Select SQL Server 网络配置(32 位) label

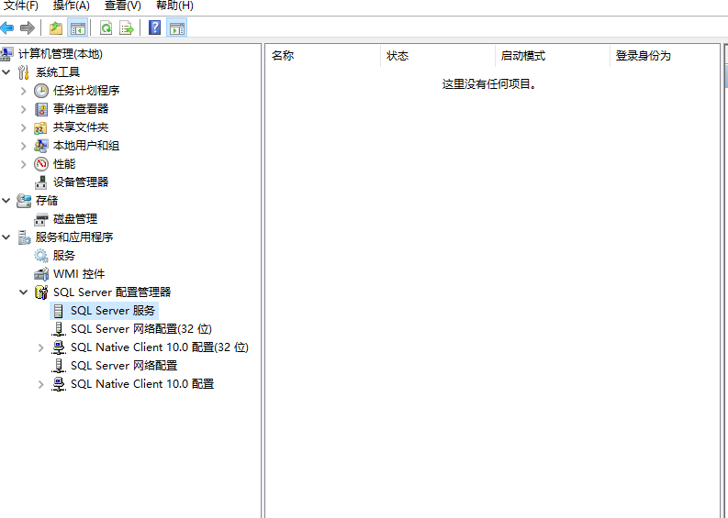pos(141,329)
